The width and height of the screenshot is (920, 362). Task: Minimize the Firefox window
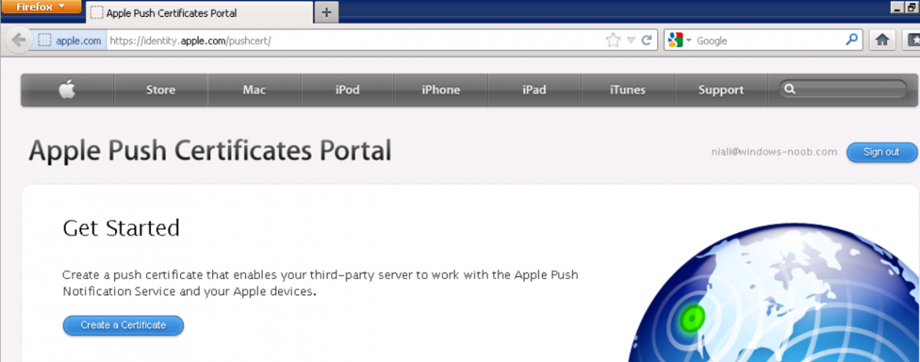897,7
